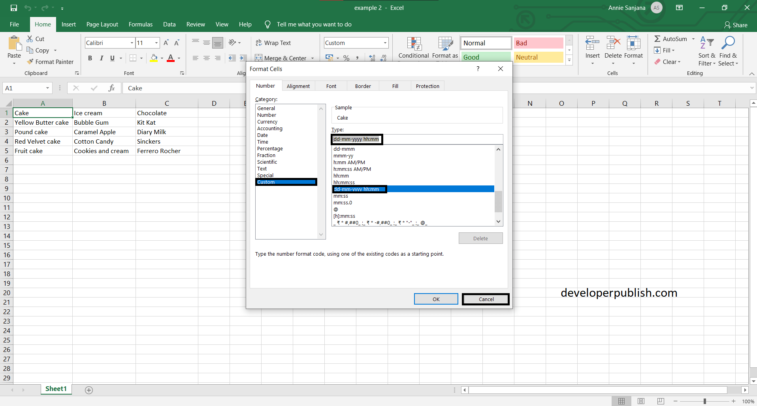Image resolution: width=757 pixels, height=406 pixels.
Task: Click the Conditional Formatting icon
Action: tap(414, 45)
